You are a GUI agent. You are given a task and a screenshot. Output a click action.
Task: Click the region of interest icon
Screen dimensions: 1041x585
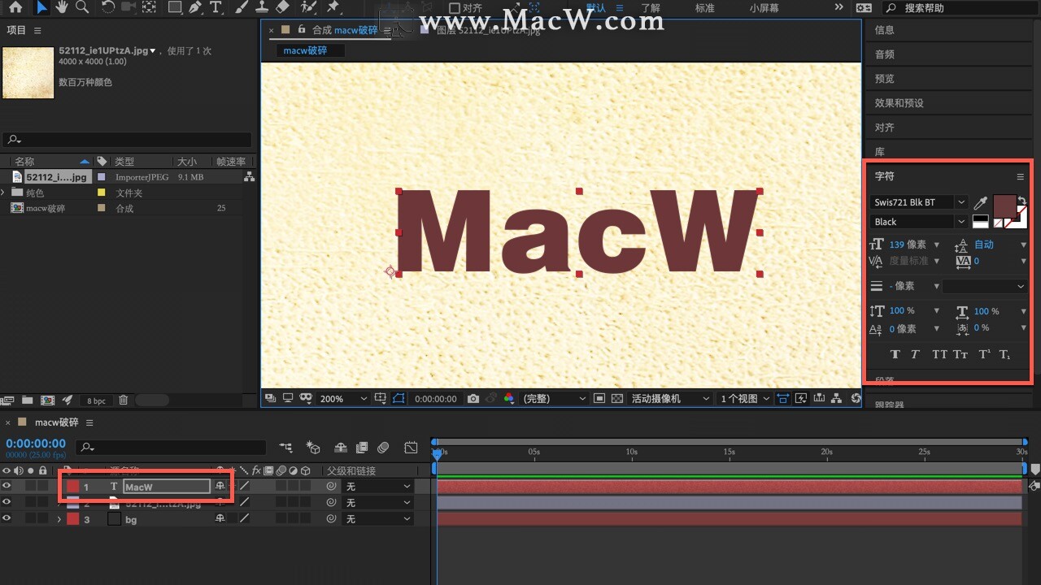599,399
